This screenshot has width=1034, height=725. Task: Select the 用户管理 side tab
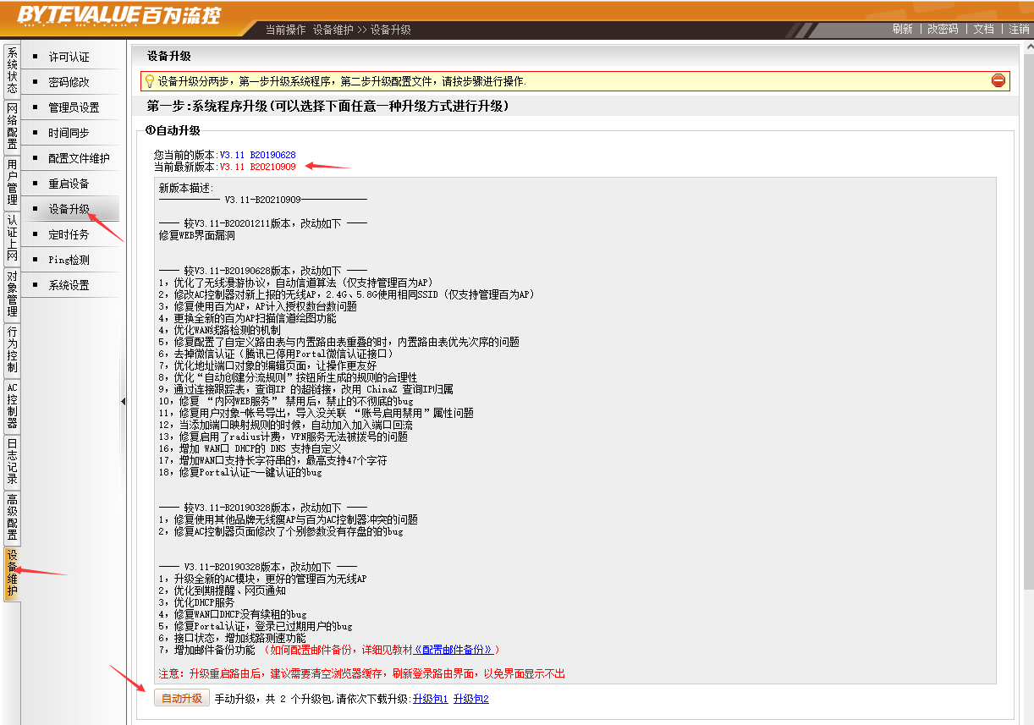click(12, 182)
